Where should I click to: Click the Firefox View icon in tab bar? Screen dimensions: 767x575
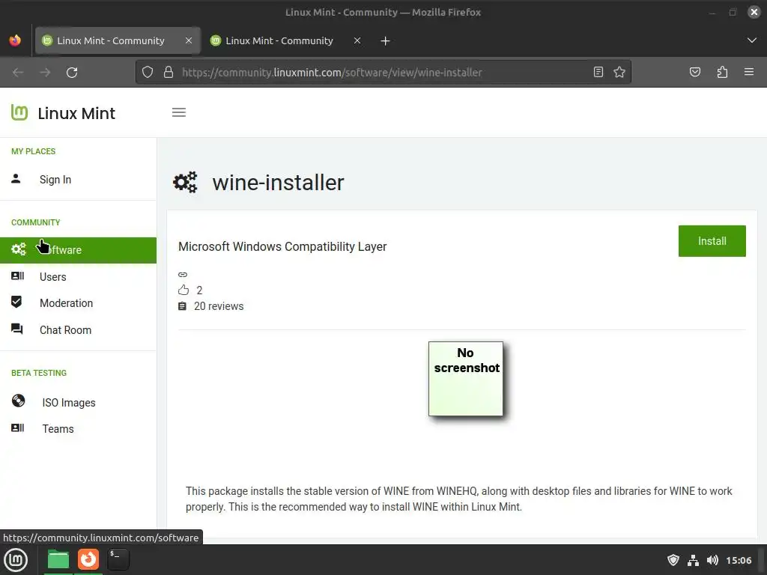[15, 40]
